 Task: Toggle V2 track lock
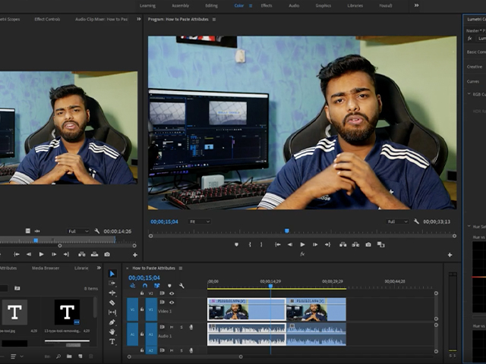tap(142, 293)
